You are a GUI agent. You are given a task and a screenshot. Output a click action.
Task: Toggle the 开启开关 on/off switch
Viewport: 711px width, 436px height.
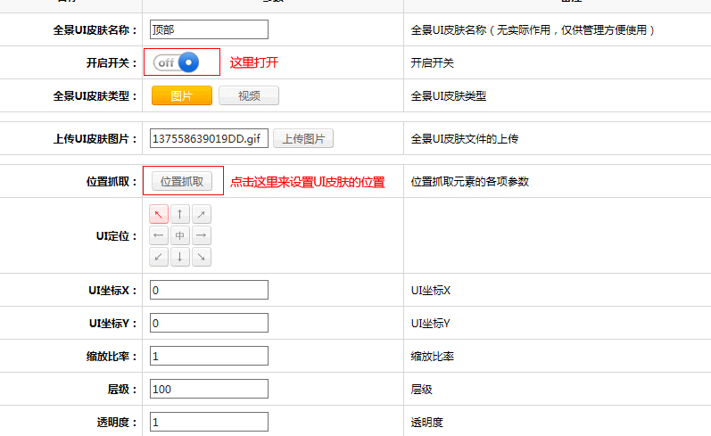point(175,62)
